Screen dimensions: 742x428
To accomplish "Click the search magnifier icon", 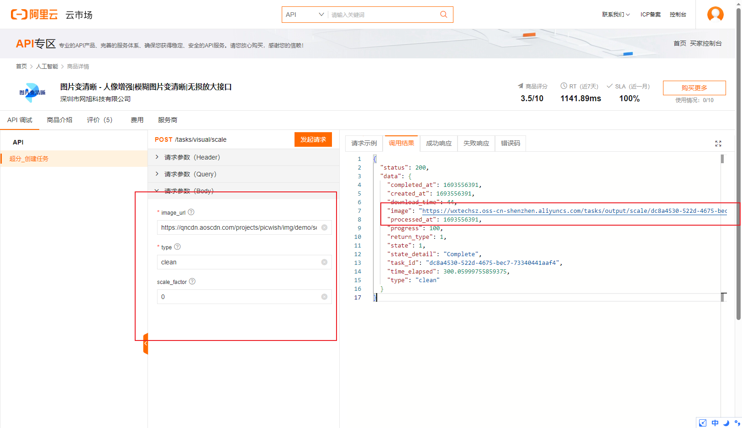I will (x=443, y=15).
